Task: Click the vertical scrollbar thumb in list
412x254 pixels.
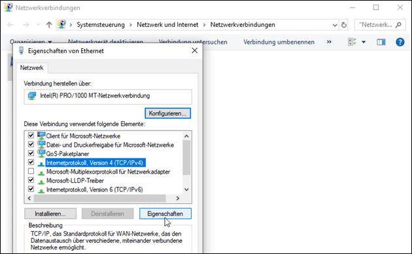Action: pos(186,157)
